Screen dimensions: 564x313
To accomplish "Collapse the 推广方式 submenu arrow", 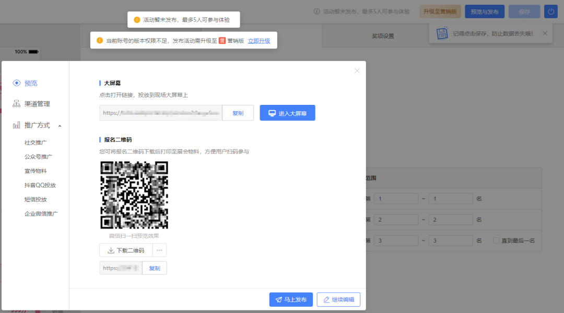I will [x=60, y=126].
